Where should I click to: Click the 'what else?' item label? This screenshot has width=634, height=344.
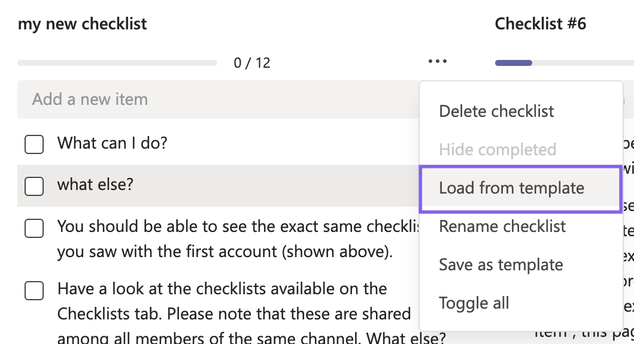pos(95,185)
